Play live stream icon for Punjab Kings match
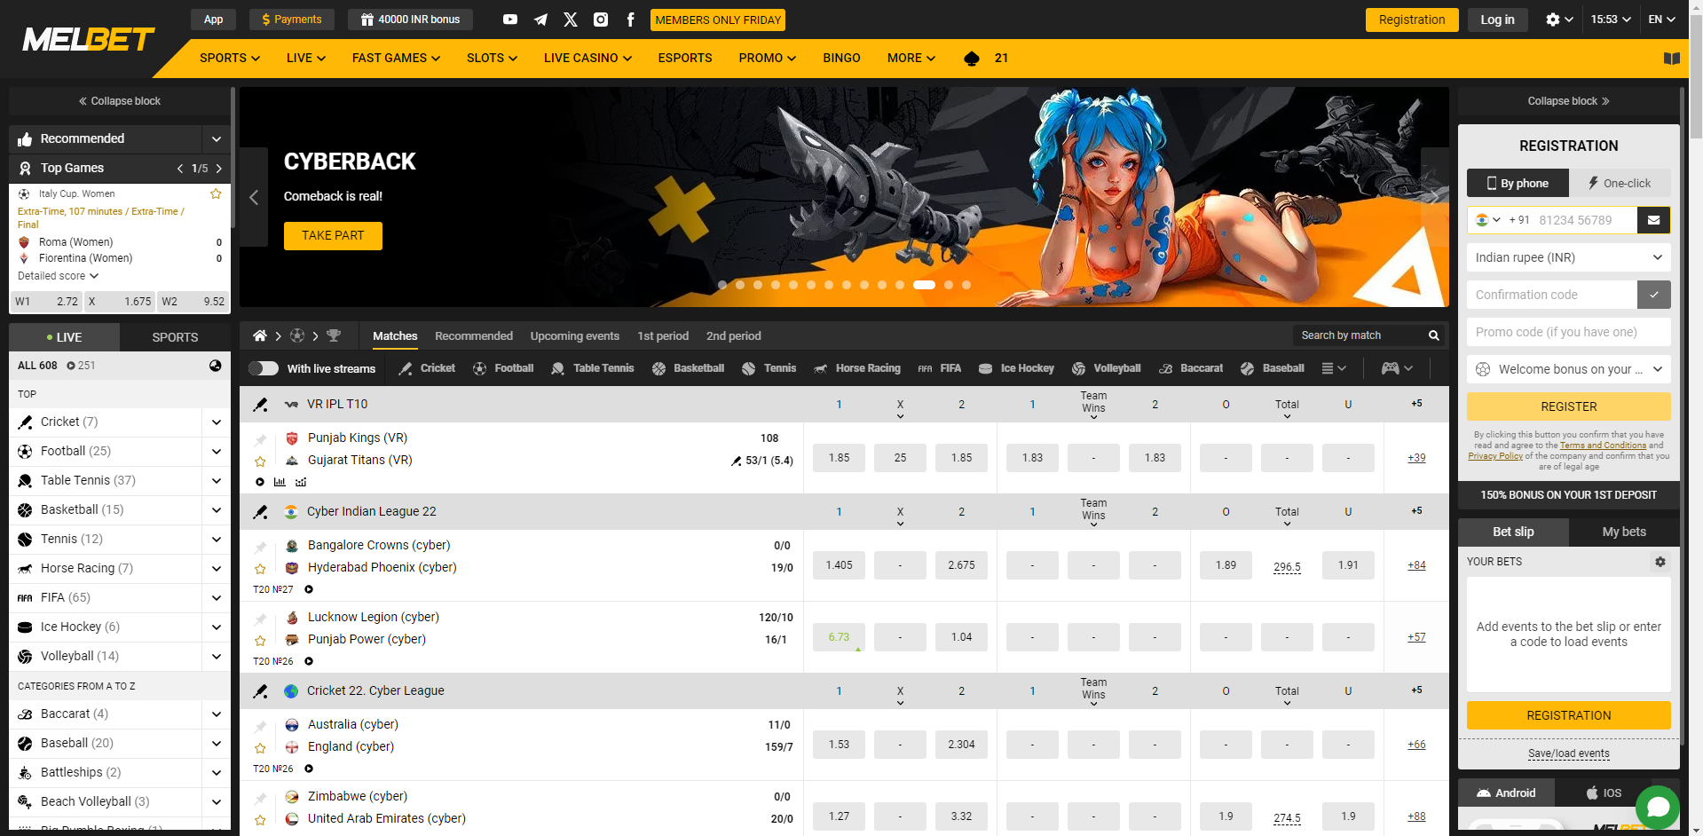The width and height of the screenshot is (1703, 836). tap(260, 482)
